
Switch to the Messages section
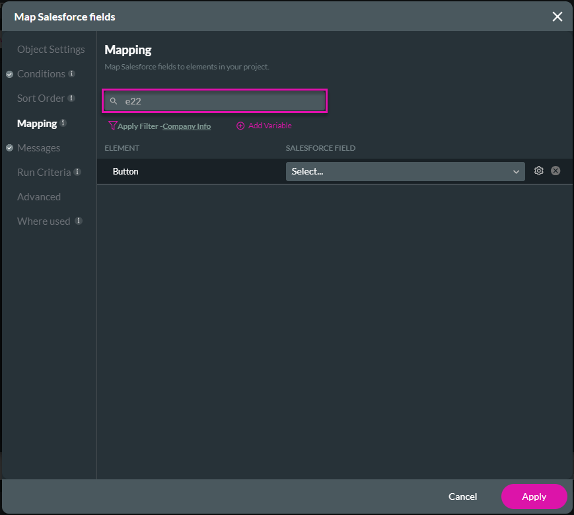[38, 148]
